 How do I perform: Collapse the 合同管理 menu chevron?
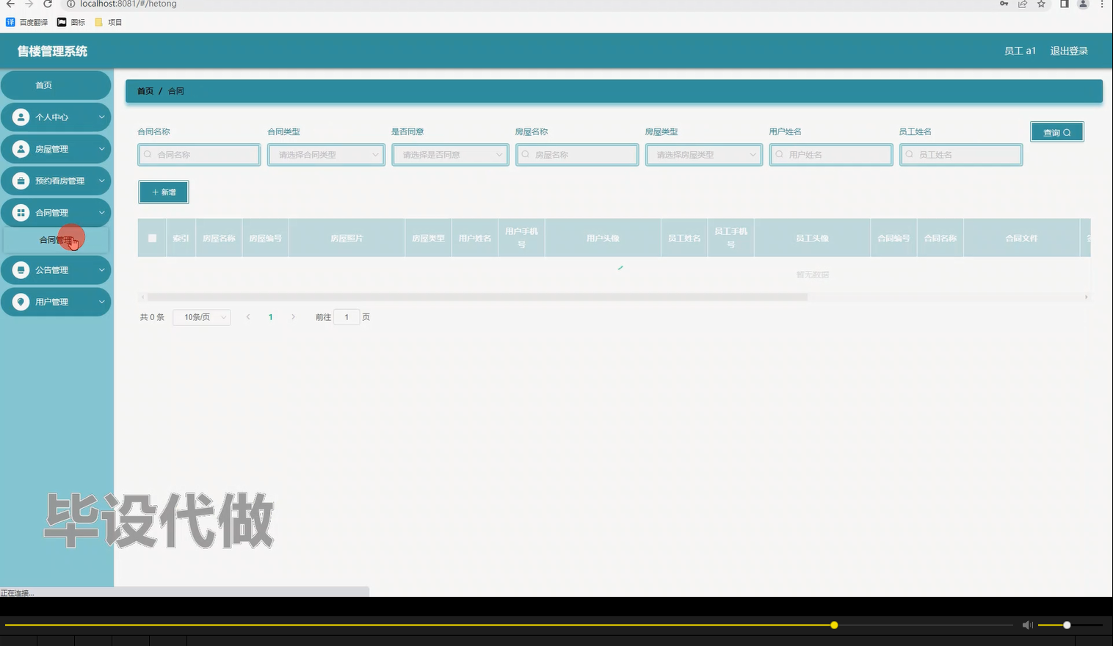(x=102, y=213)
